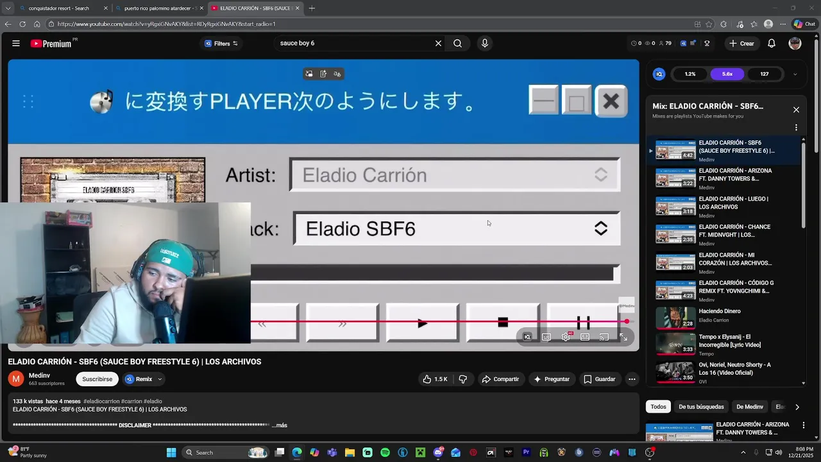Expand the description with '...más'
821x462 pixels.
tap(280, 425)
